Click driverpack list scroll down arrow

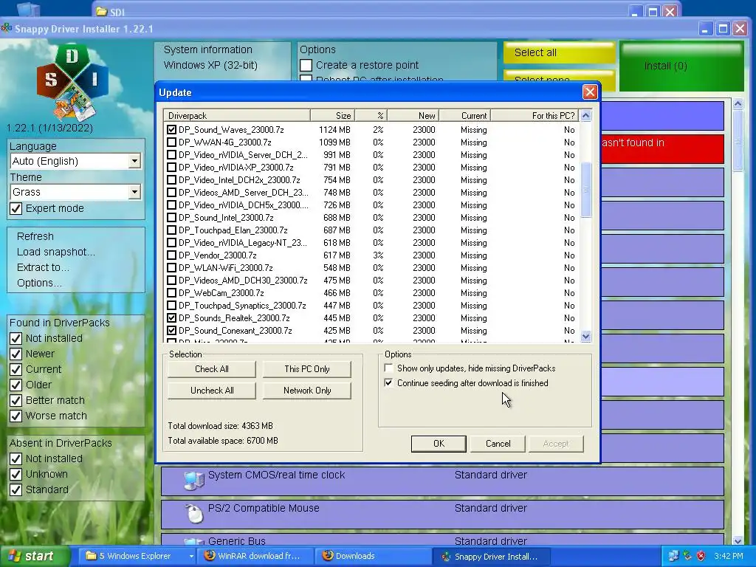tap(585, 336)
